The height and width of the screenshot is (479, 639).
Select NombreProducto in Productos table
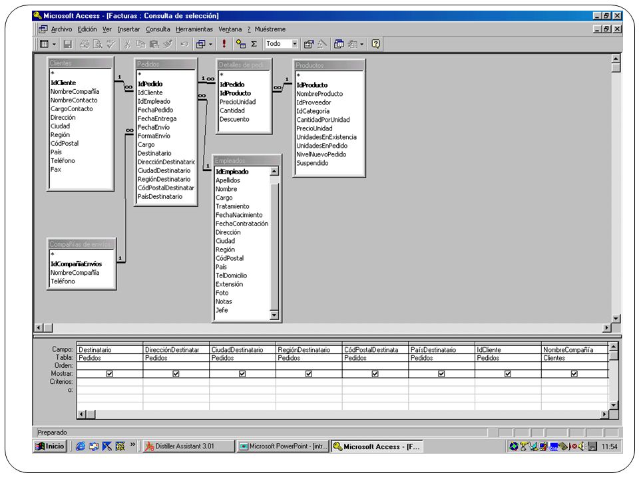tap(319, 94)
